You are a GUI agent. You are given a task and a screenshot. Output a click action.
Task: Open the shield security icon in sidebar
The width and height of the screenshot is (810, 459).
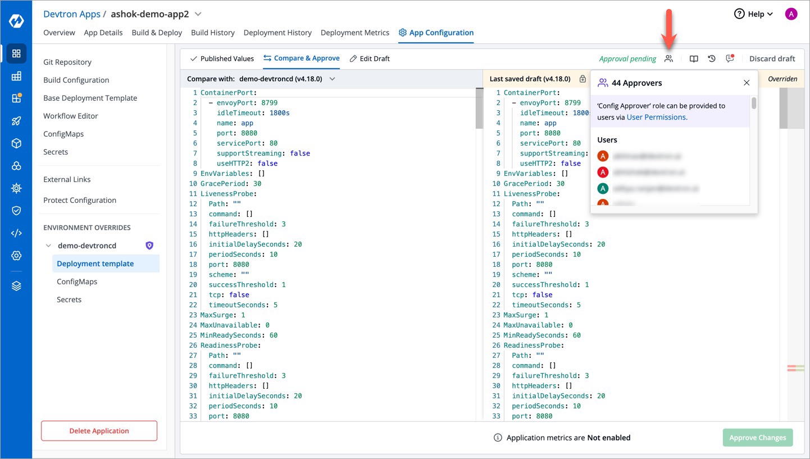[x=16, y=211]
